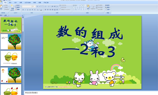Click the font color button
158x95 pixels.
(41, 10)
